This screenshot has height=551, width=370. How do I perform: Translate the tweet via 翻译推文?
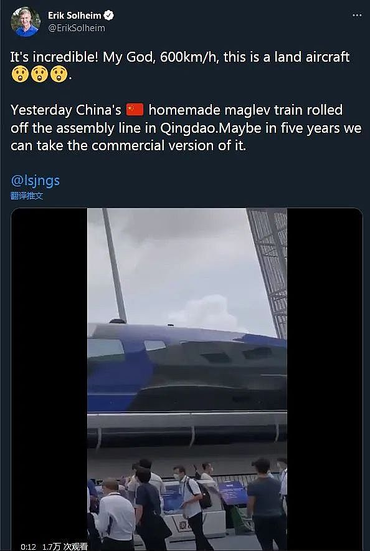click(27, 196)
